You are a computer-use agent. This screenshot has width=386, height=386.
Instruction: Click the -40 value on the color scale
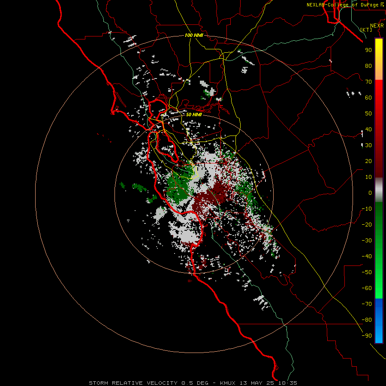(367, 256)
